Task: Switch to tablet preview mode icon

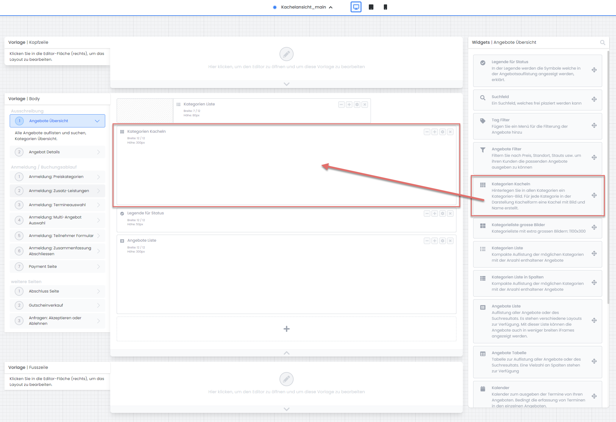Action: click(371, 7)
